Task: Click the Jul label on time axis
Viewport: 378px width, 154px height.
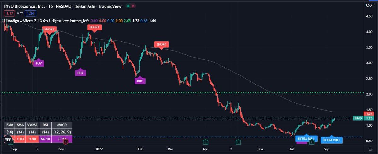Action: 292,150
